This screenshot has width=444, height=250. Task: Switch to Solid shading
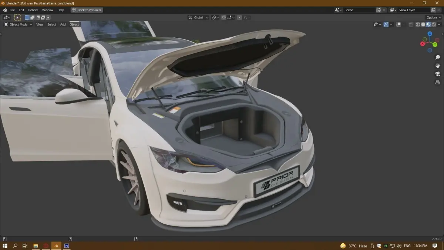point(423,24)
